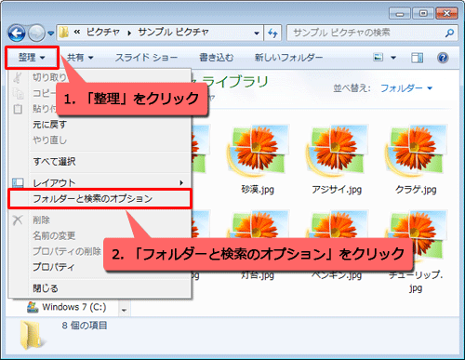The height and width of the screenshot is (360, 465).
Task: Toggle the preview pane icon
Action: (x=417, y=58)
